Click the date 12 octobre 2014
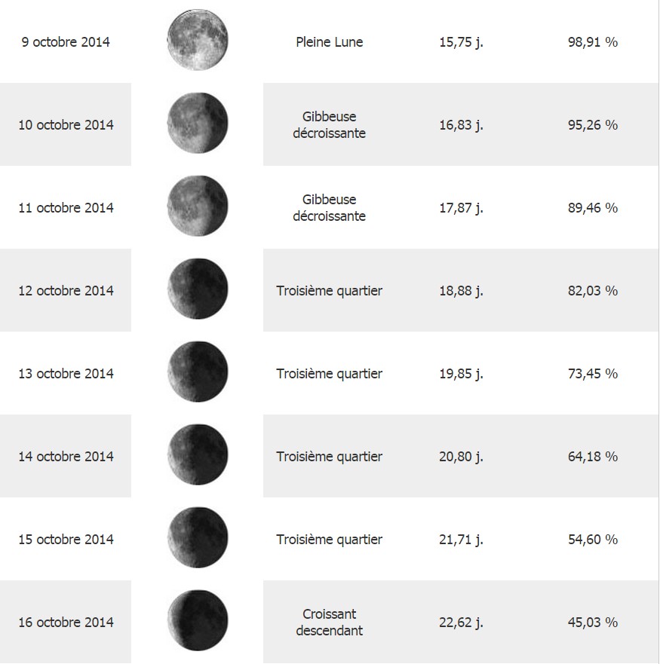This screenshot has width=660, height=664. click(66, 291)
